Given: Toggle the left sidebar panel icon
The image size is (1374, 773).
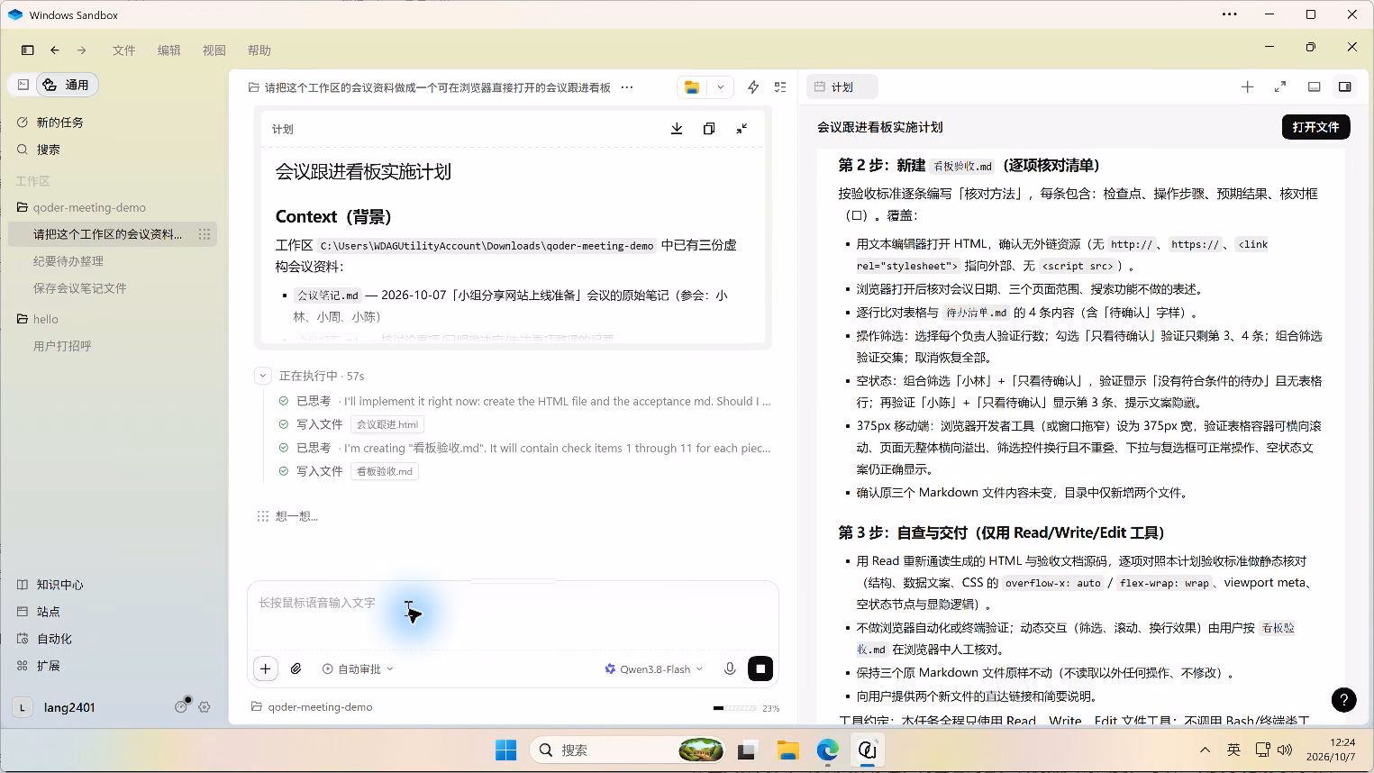Looking at the screenshot, I should click(27, 50).
